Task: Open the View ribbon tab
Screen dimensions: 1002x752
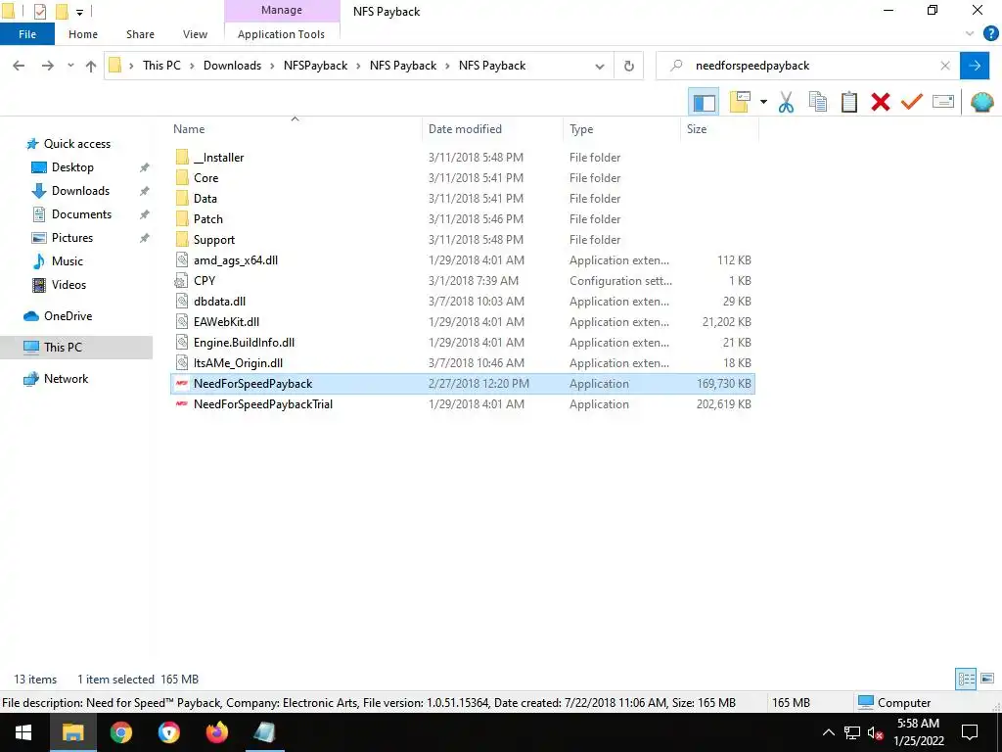Action: coord(195,34)
